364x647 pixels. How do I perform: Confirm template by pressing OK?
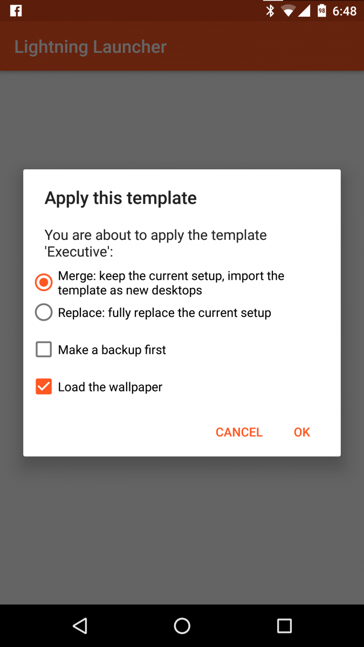pyautogui.click(x=302, y=432)
